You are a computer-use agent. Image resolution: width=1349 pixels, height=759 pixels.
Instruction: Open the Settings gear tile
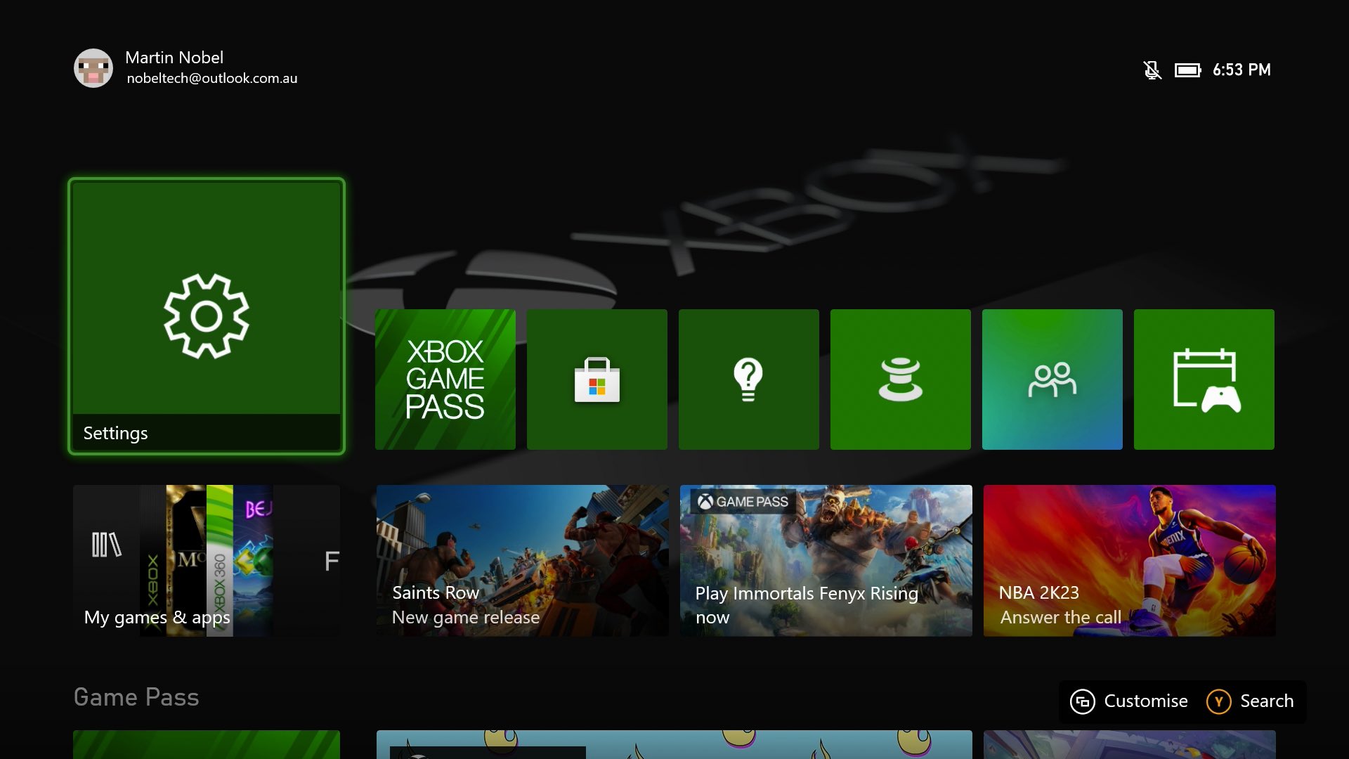206,316
